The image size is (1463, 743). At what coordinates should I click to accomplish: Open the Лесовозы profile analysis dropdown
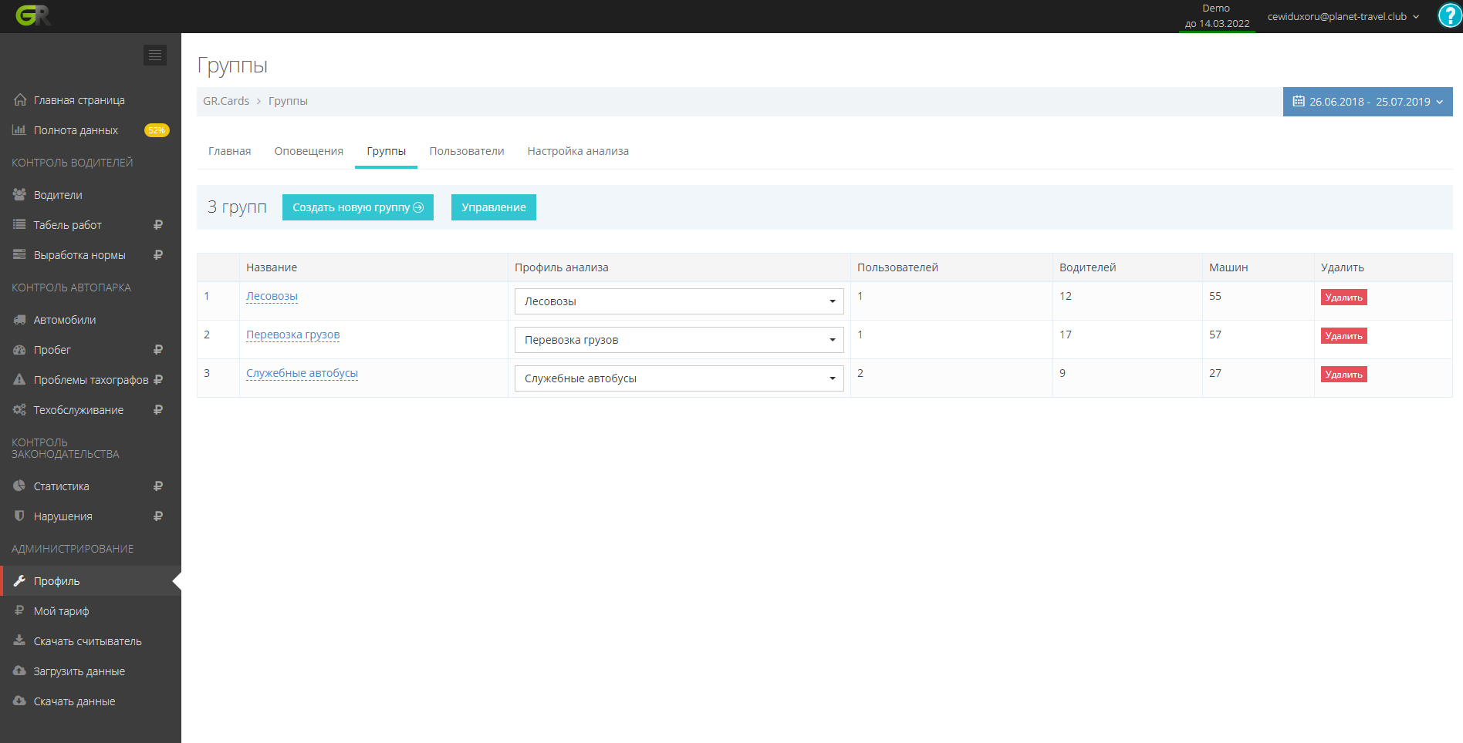pos(678,301)
